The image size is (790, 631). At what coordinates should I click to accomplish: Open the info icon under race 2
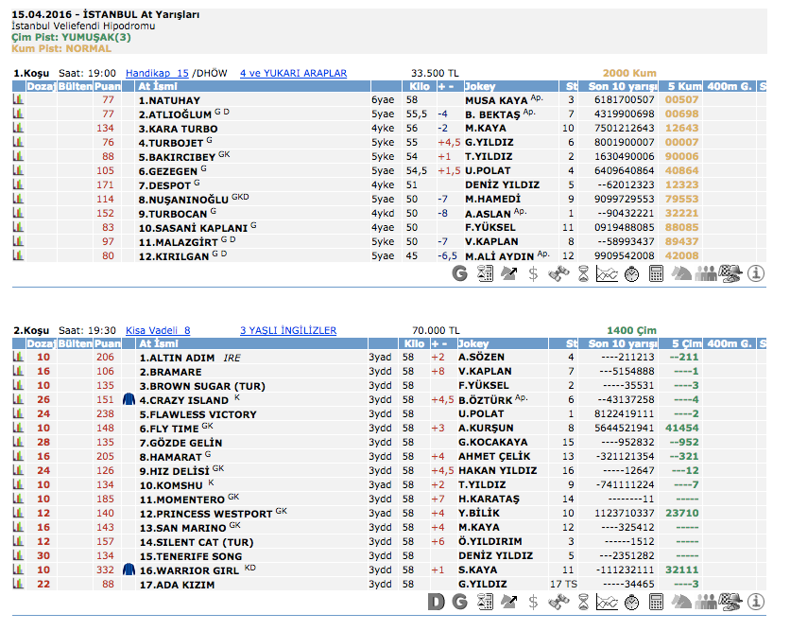756,603
